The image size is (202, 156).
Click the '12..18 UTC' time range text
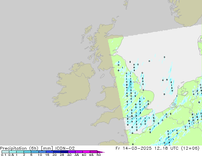pos(166,148)
